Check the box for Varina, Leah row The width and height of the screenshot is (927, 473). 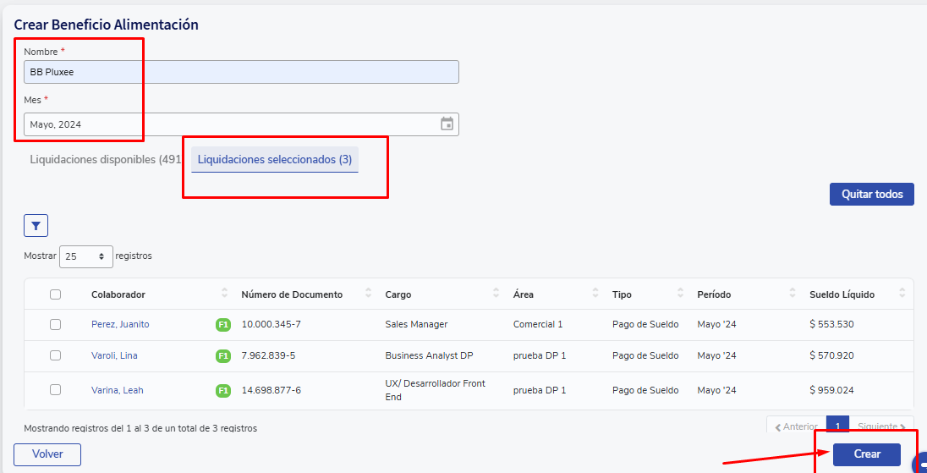point(55,390)
